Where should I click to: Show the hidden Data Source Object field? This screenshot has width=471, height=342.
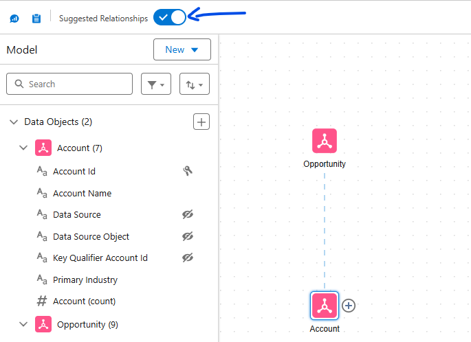(188, 236)
